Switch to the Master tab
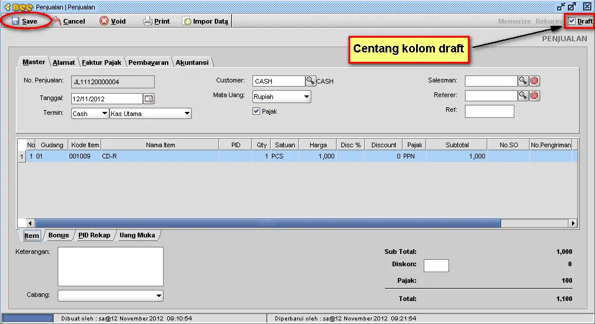This screenshot has height=324, width=595. coord(34,62)
